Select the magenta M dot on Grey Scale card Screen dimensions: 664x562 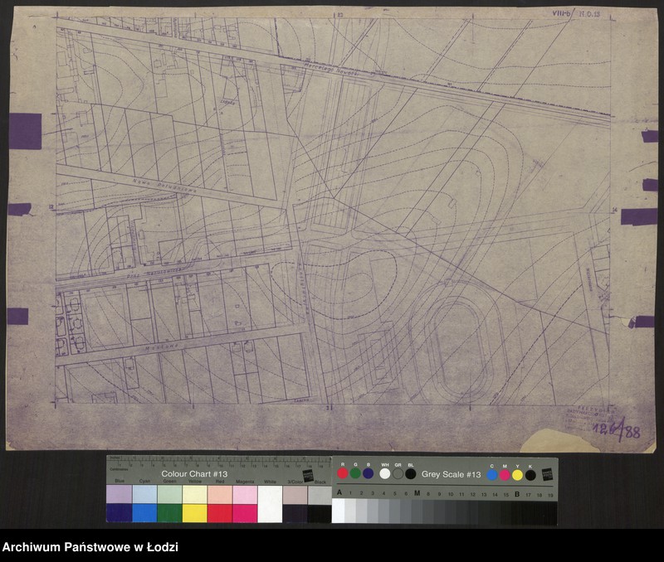505,475
